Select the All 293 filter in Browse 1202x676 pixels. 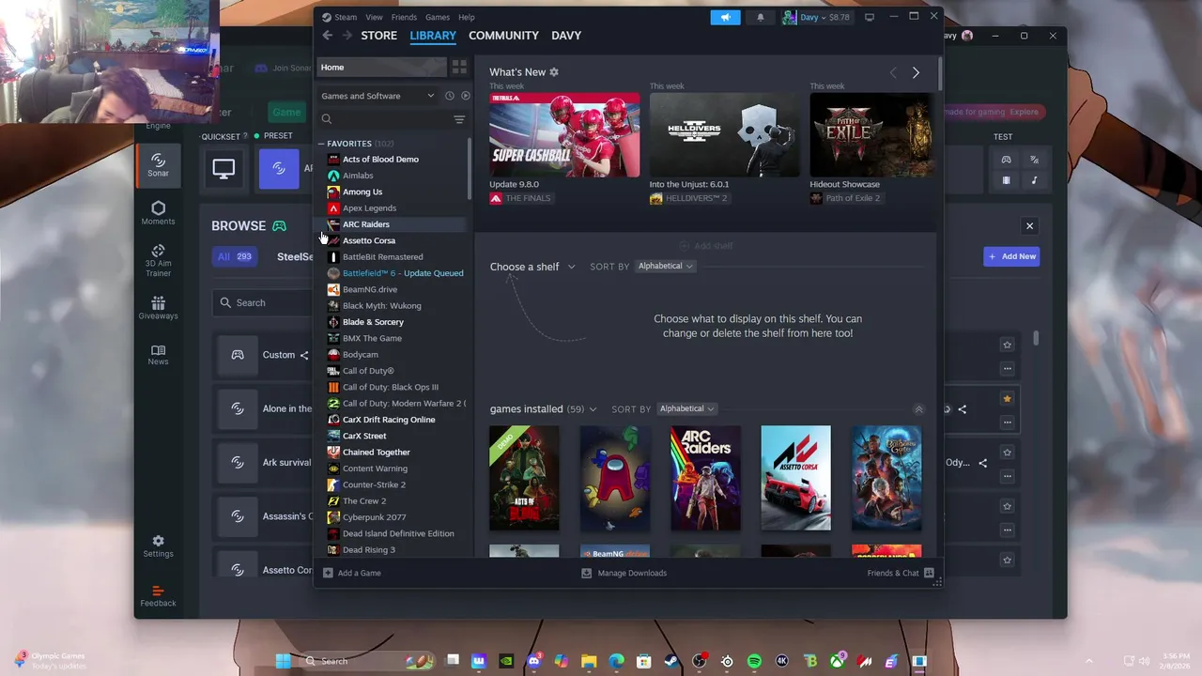(235, 256)
